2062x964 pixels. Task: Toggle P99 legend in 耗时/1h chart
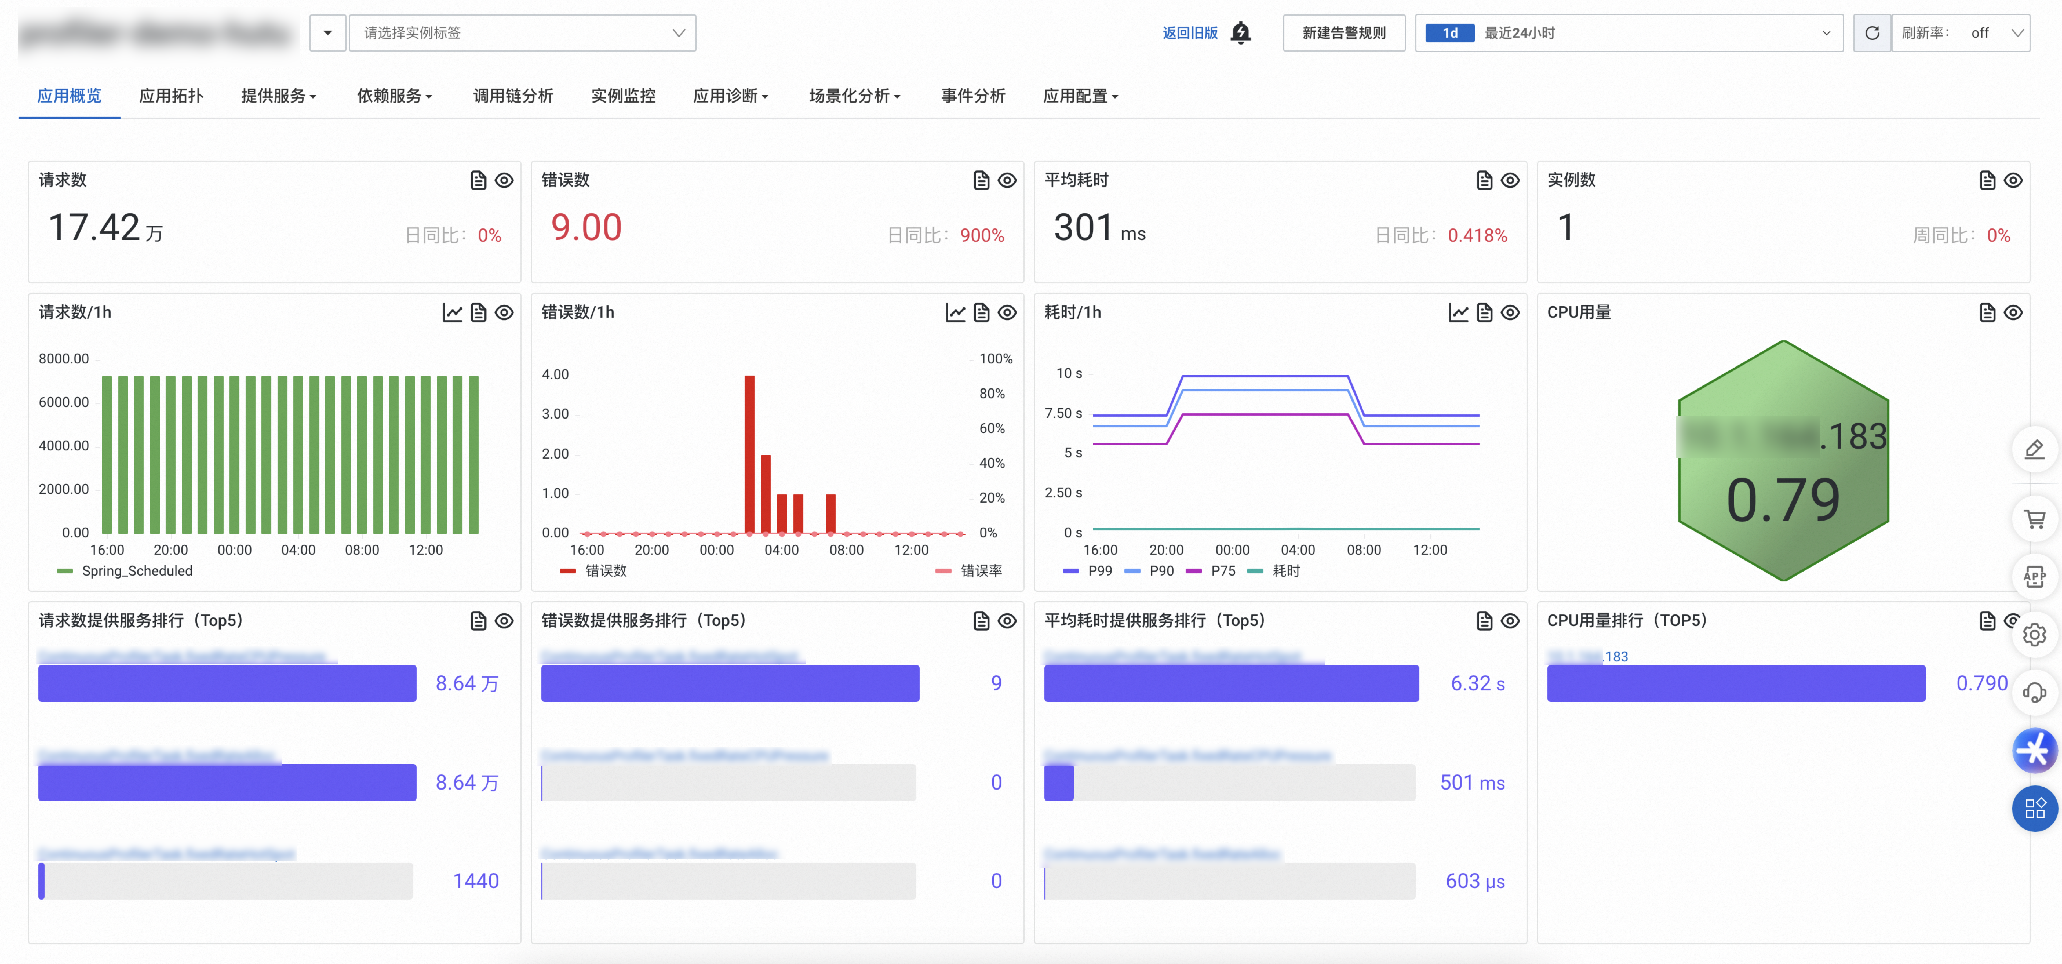pos(1088,571)
